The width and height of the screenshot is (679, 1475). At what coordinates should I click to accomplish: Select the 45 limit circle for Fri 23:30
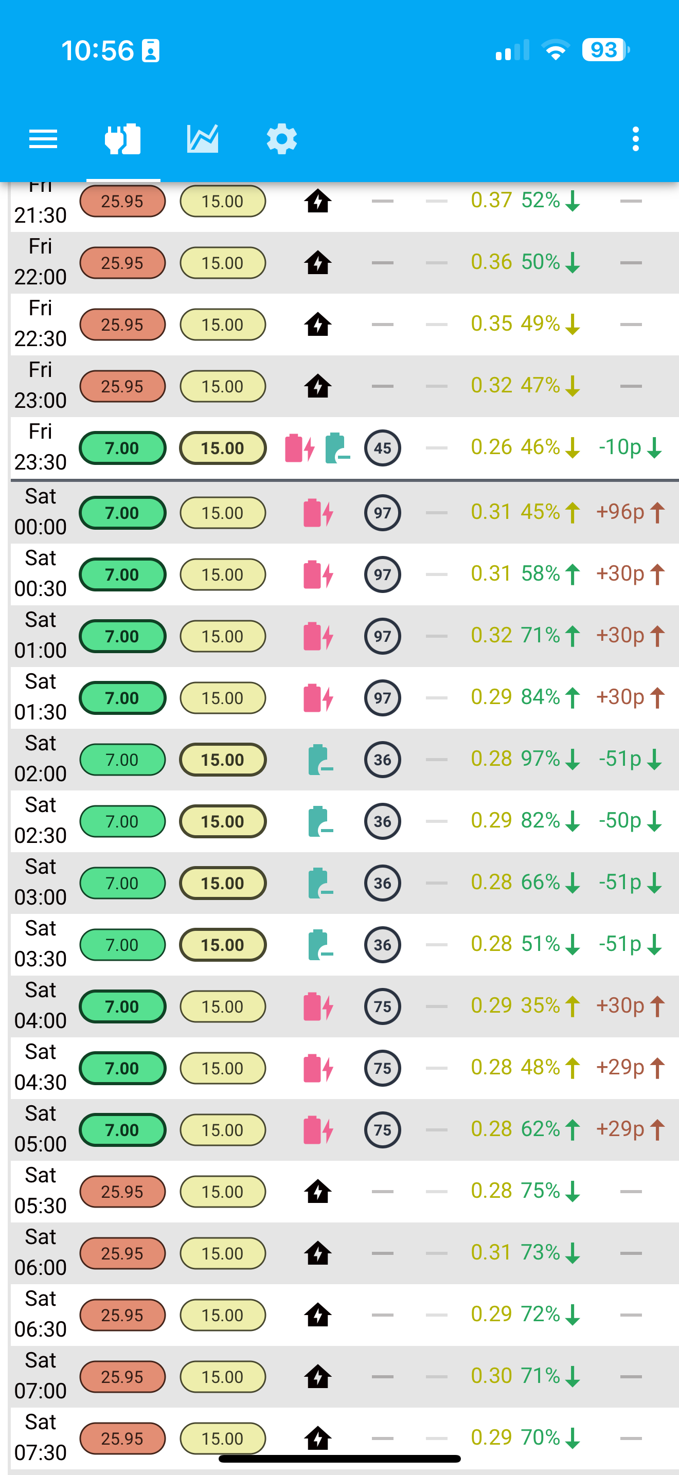pos(382,448)
